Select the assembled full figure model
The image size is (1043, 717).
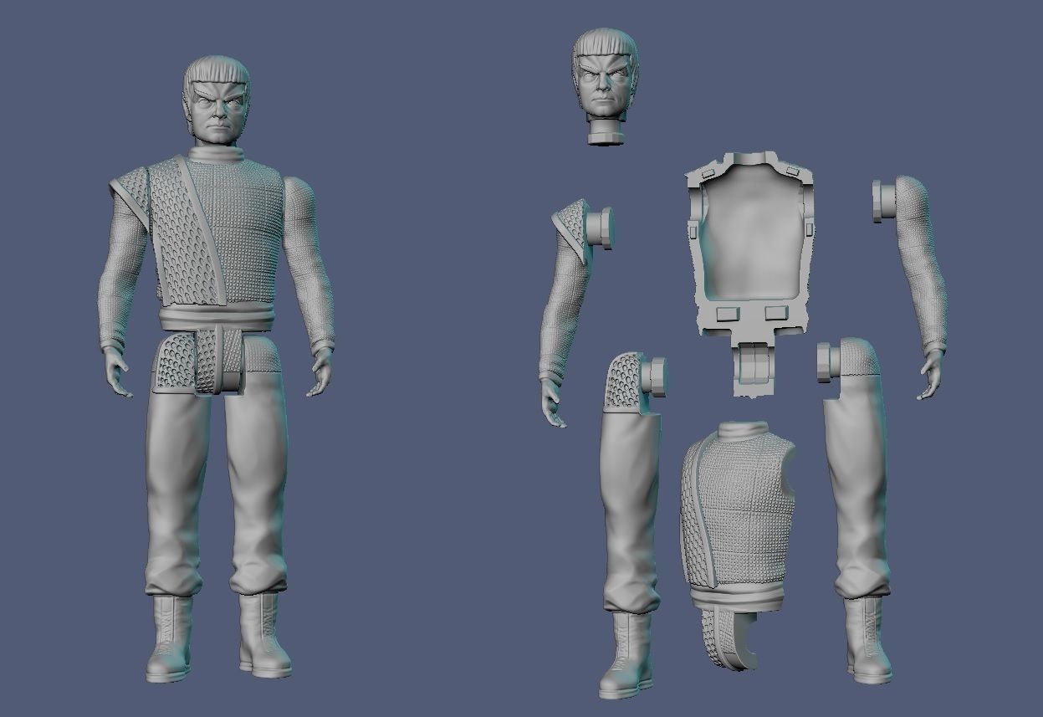(x=216, y=368)
